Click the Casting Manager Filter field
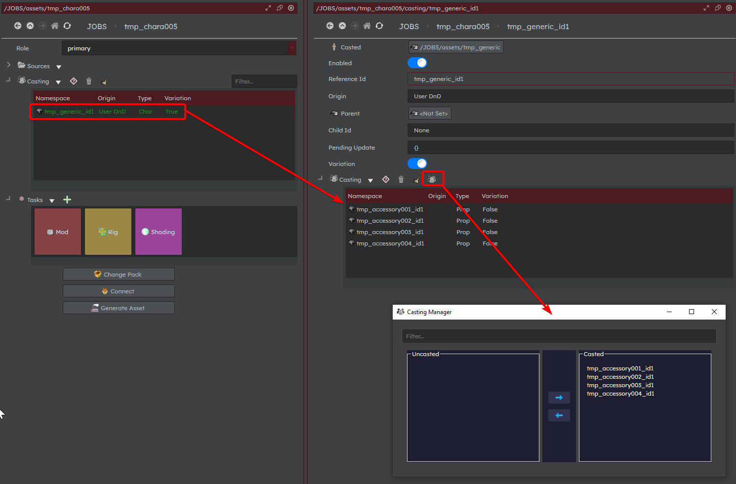The height and width of the screenshot is (484, 736). tap(559, 336)
